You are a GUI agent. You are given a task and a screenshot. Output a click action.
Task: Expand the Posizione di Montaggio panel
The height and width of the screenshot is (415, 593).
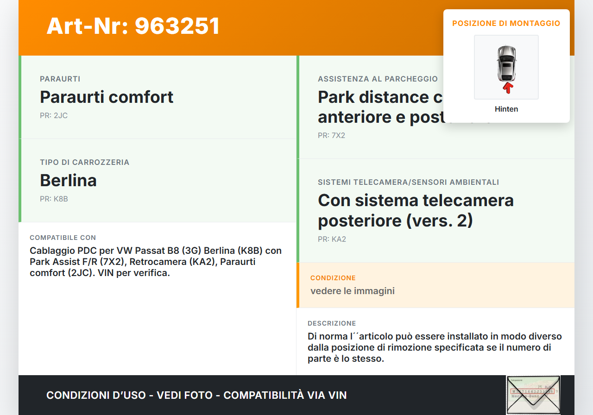506,23
